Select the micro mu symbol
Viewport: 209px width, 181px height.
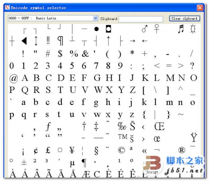[x=72, y=163]
